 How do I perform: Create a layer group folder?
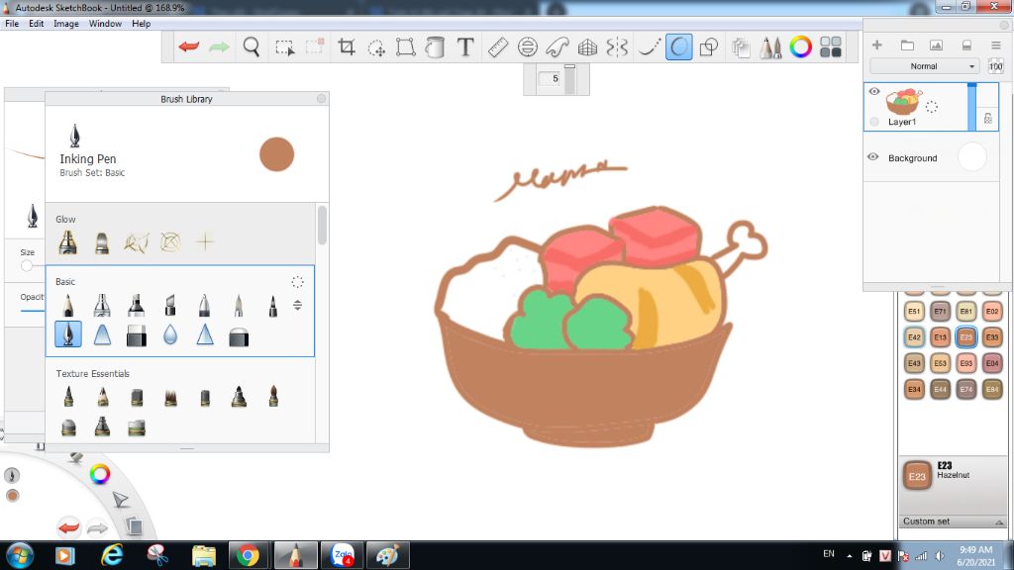tap(907, 45)
